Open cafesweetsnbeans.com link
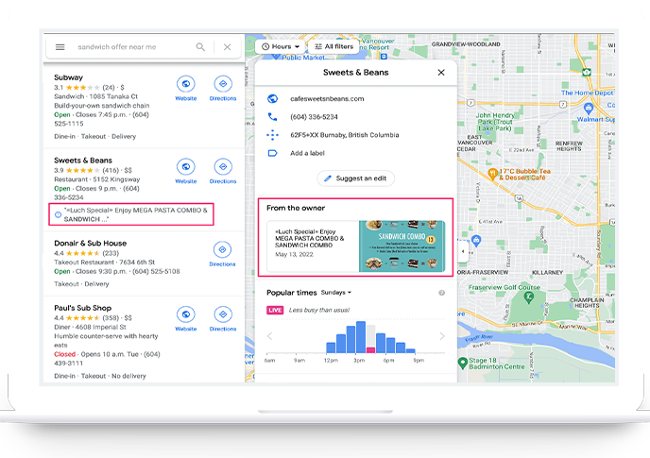Screen dimensions: 650x458 click(x=327, y=98)
